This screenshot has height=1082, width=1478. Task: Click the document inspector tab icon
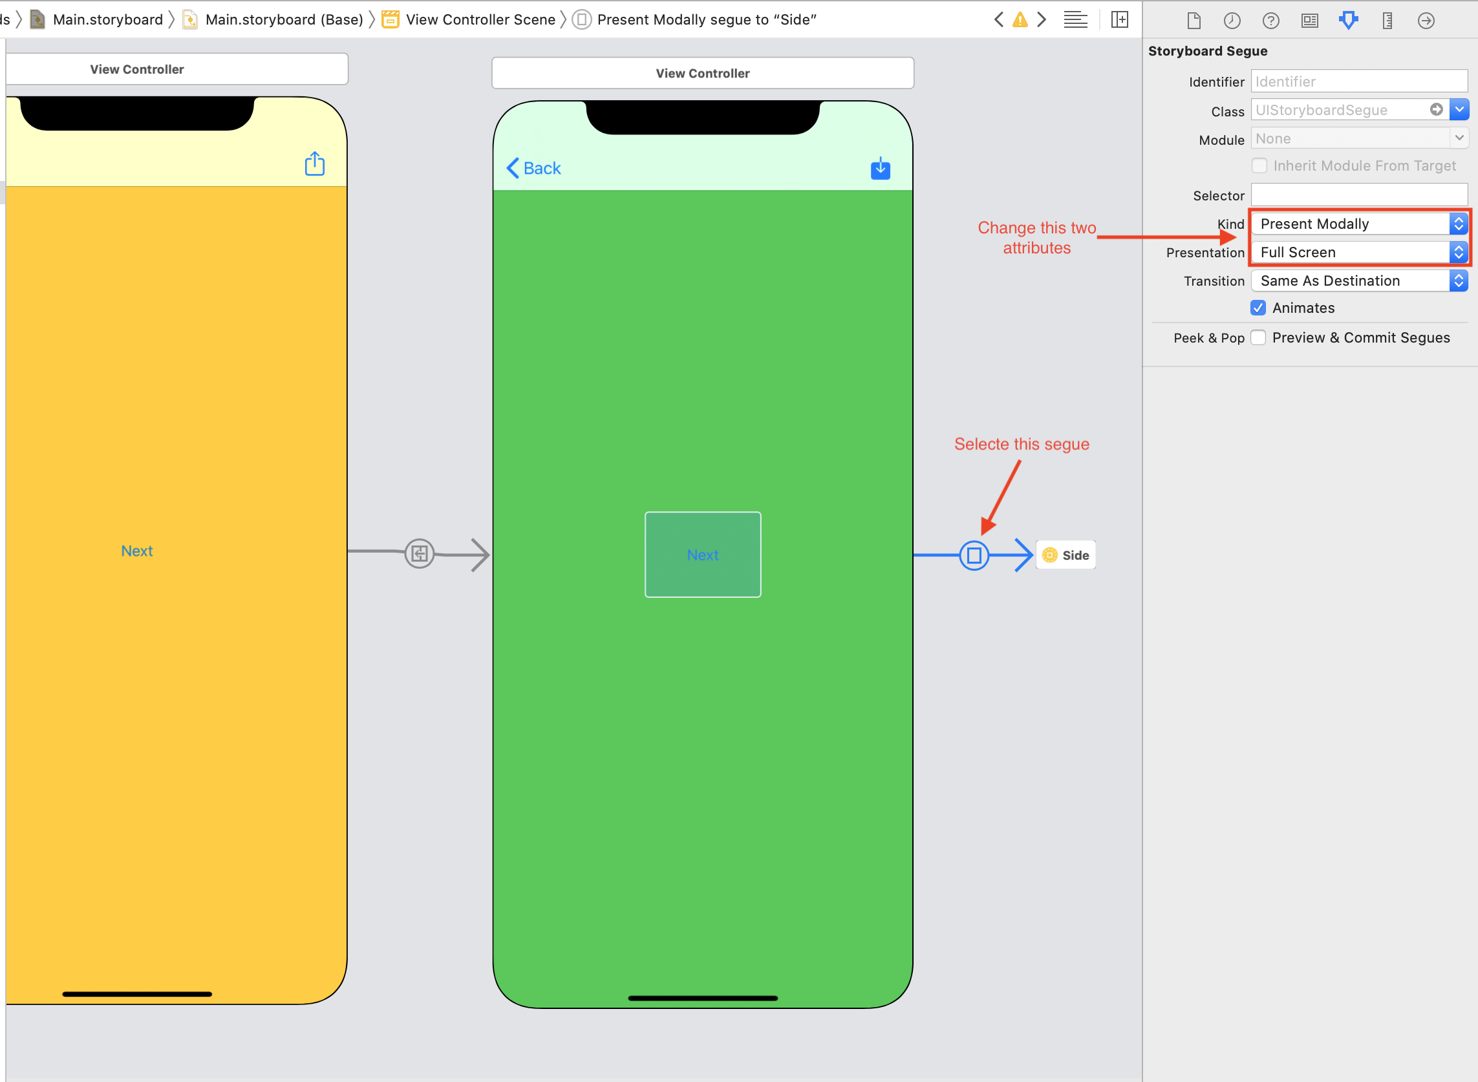pos(1194,21)
